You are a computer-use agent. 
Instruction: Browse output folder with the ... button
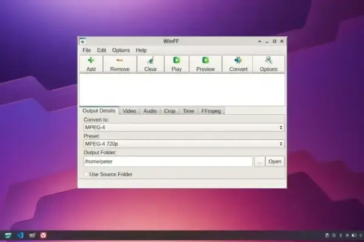pos(260,162)
